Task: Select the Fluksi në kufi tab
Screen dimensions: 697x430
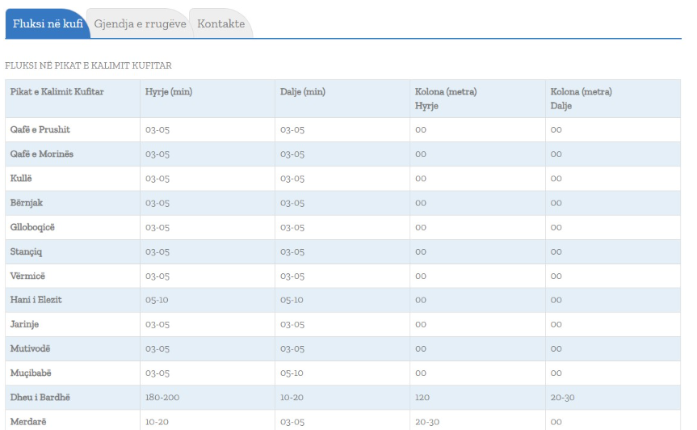Action: tap(48, 24)
